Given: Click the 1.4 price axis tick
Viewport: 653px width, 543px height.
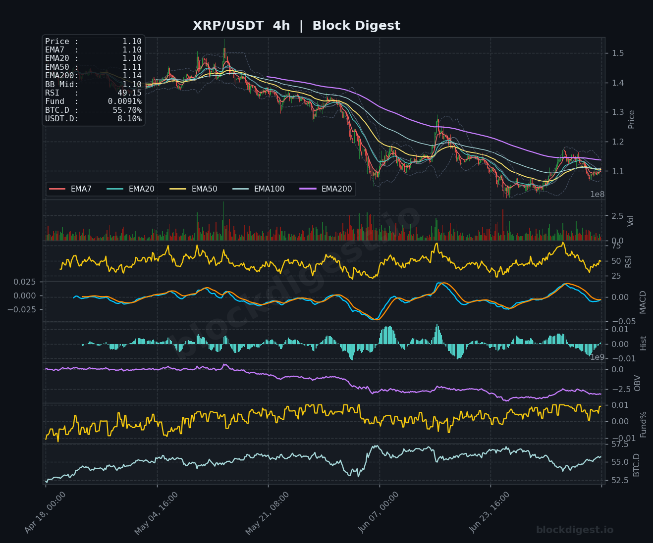Looking at the screenshot, I should point(617,83).
